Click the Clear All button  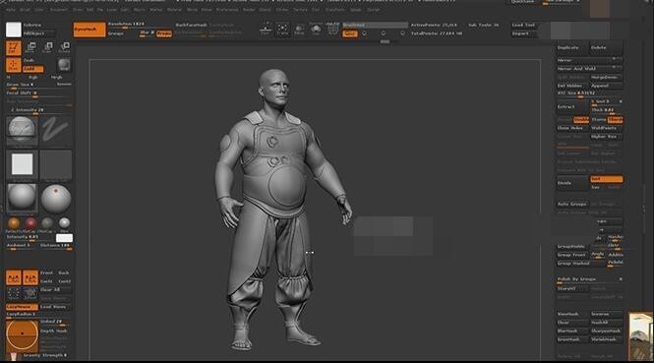tap(55, 289)
